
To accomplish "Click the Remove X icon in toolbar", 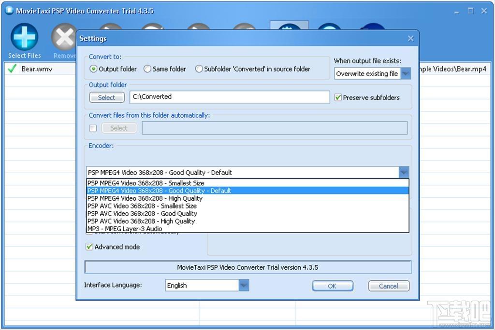I will pyautogui.click(x=64, y=37).
